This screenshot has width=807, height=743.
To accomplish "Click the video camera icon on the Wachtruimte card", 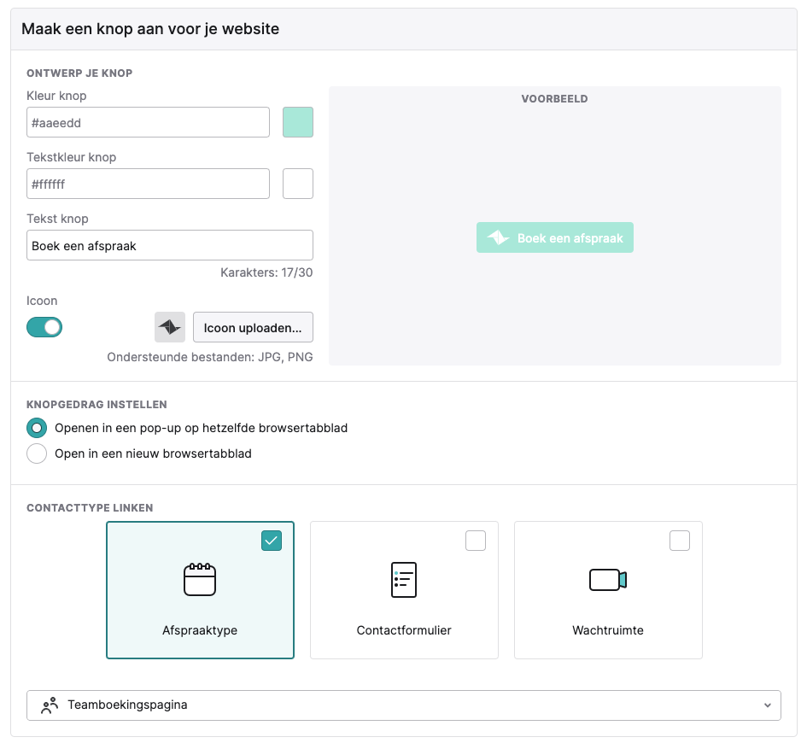I will tap(608, 580).
